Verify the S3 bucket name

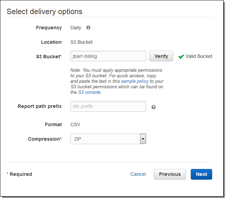(161, 56)
